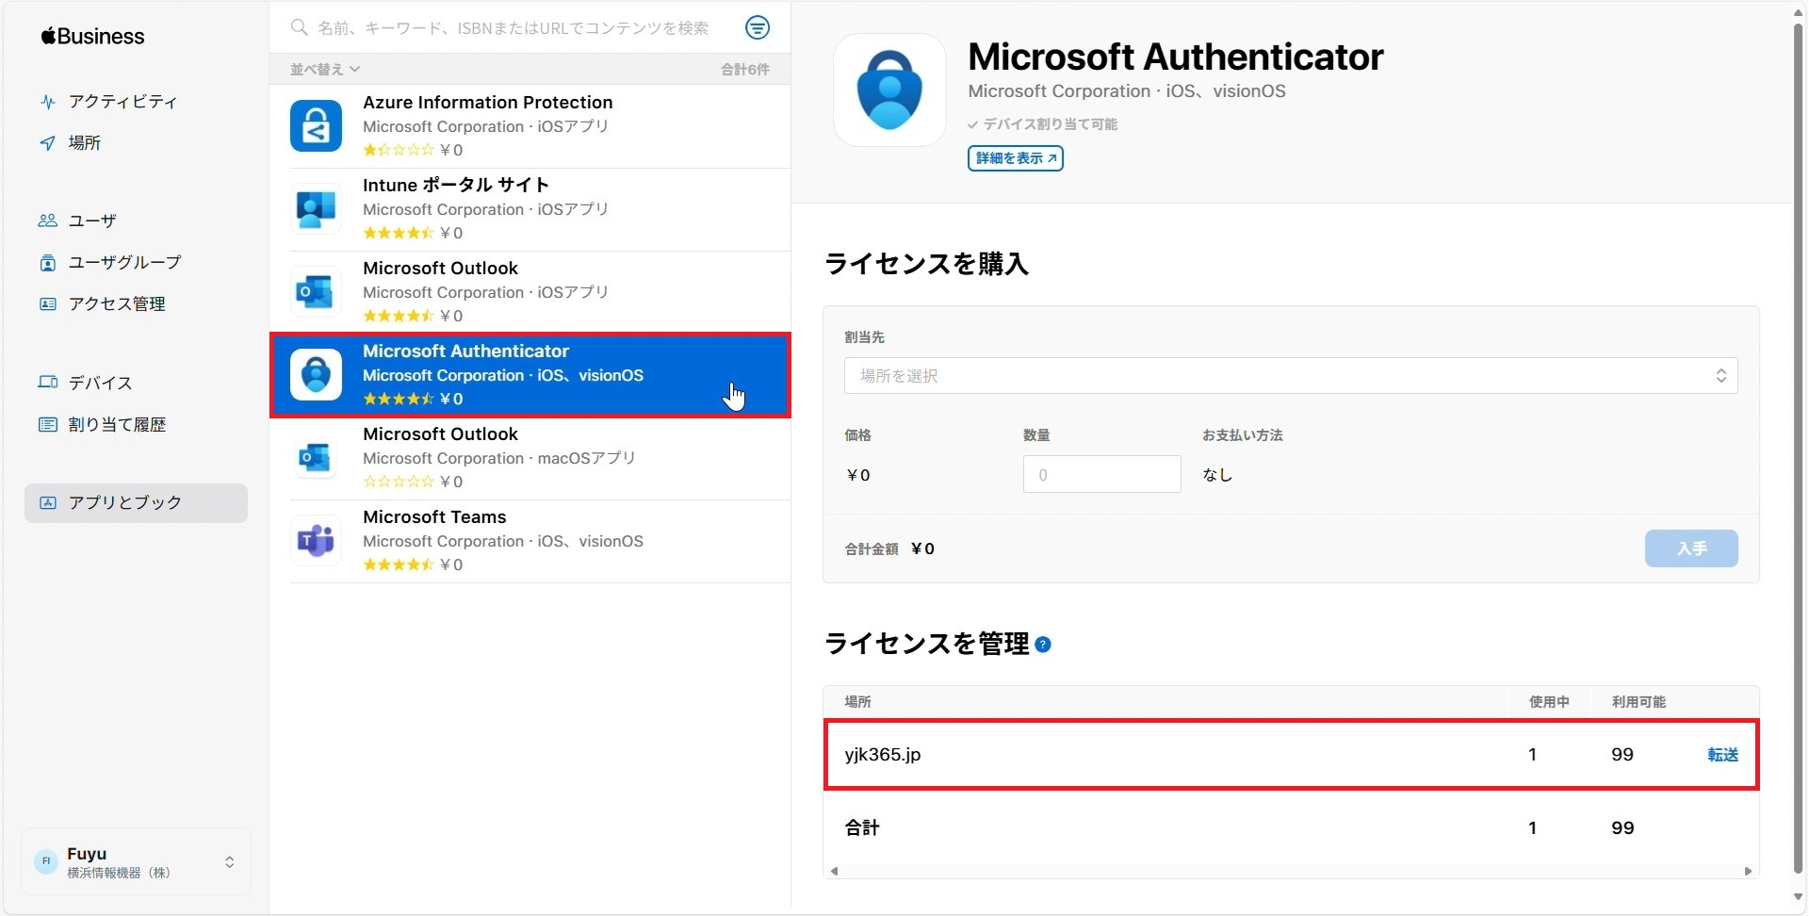Click the filter icon beside the search field

[x=757, y=28]
